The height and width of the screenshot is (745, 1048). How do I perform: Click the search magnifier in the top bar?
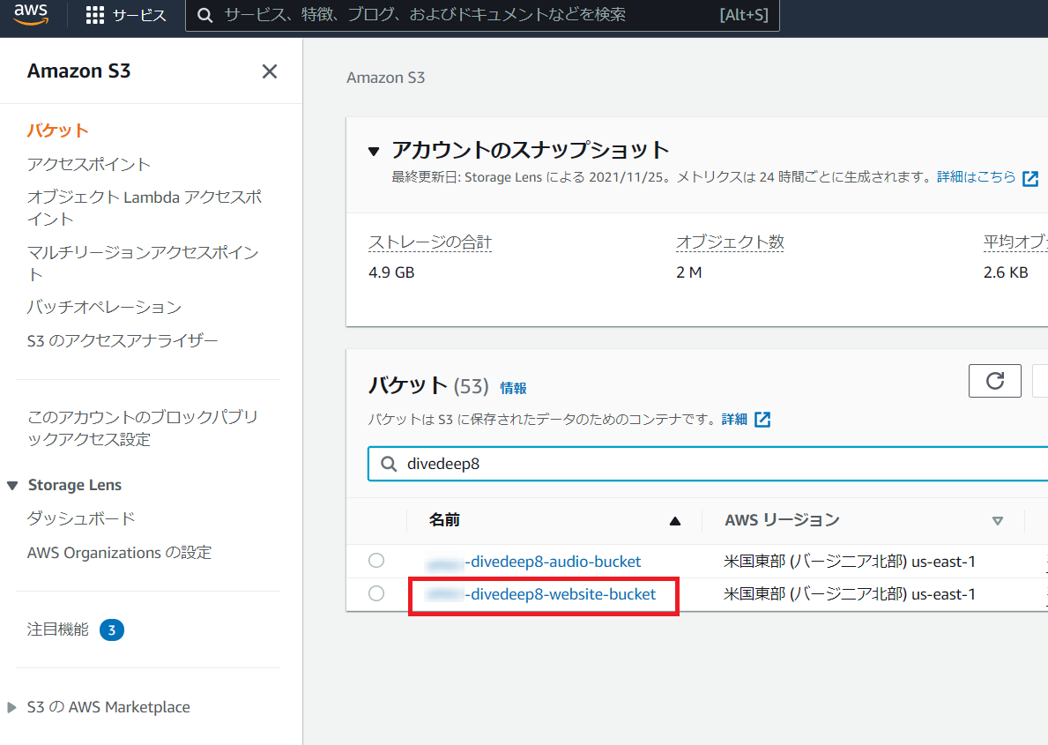(205, 15)
